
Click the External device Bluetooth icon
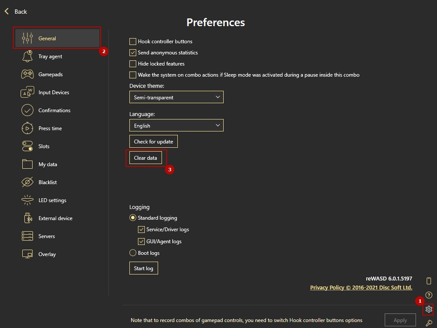(x=27, y=218)
